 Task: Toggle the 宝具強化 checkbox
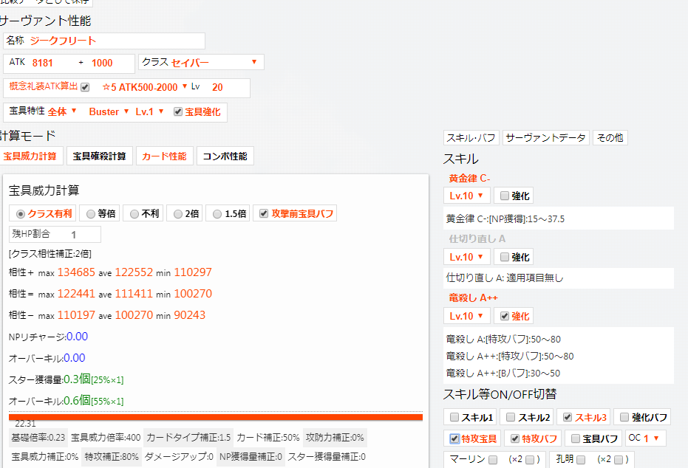click(x=177, y=111)
